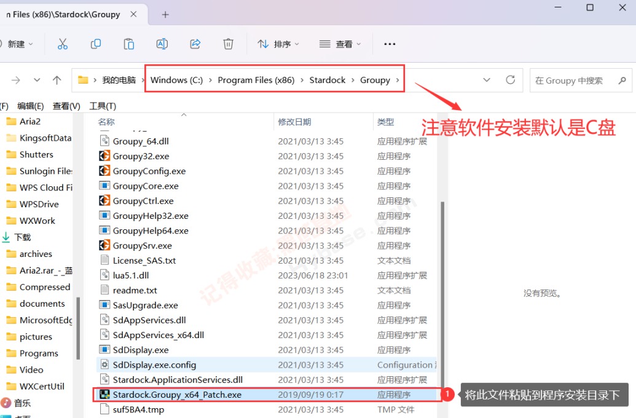Sort by the 类型 column header
Image resolution: width=636 pixels, height=418 pixels.
click(x=385, y=122)
